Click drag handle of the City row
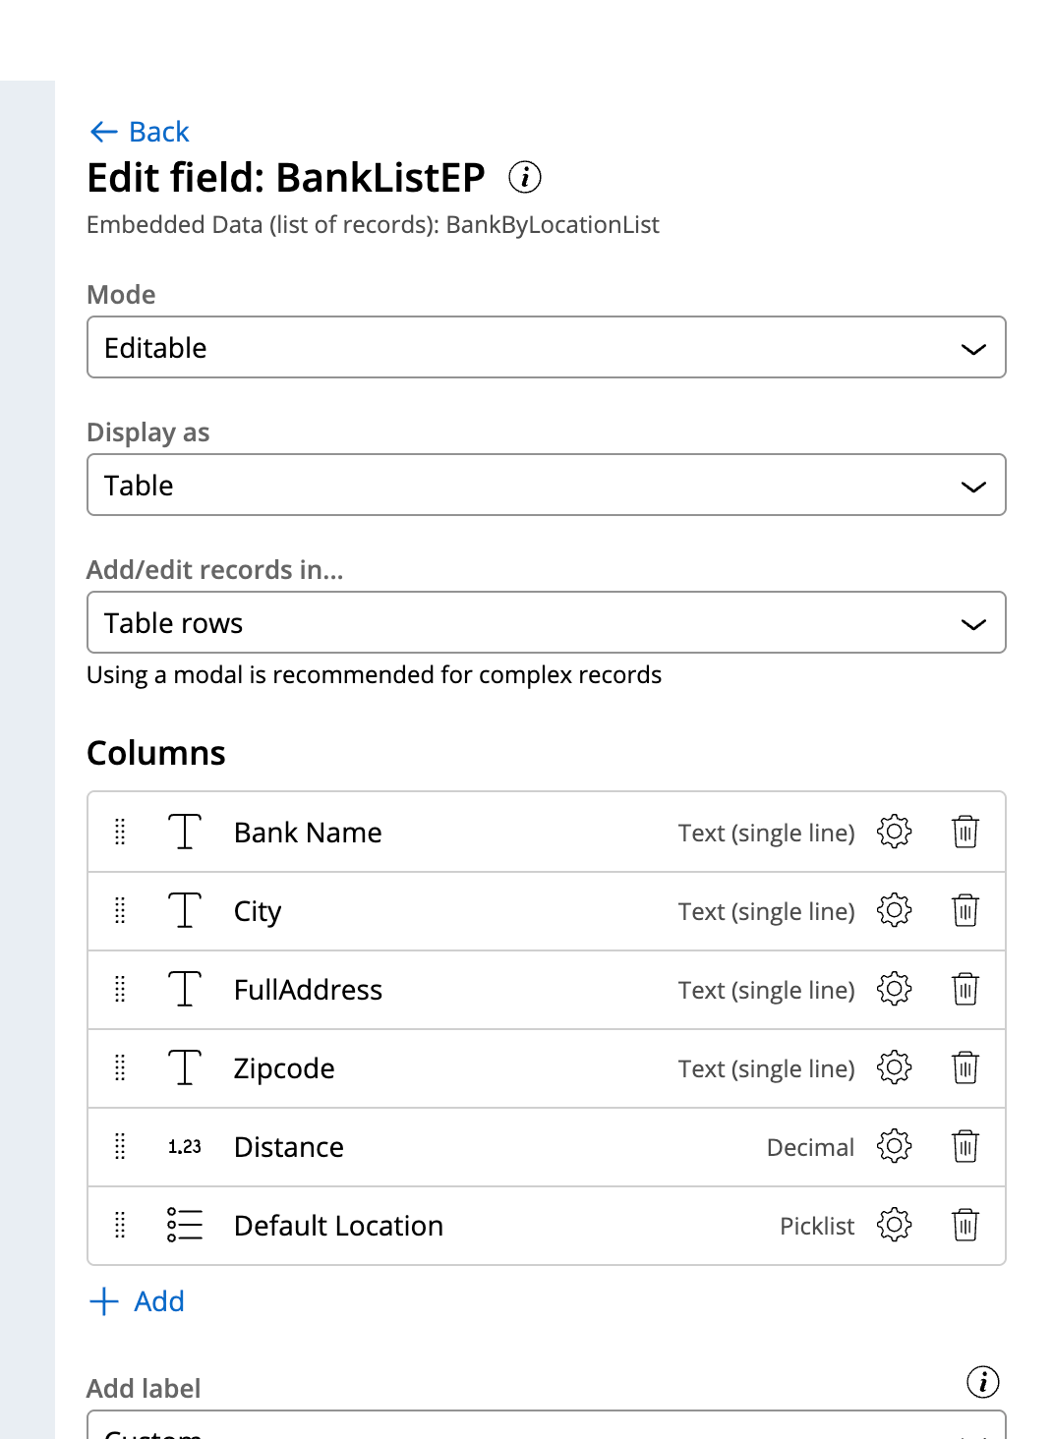This screenshot has width=1052, height=1439. coord(120,910)
